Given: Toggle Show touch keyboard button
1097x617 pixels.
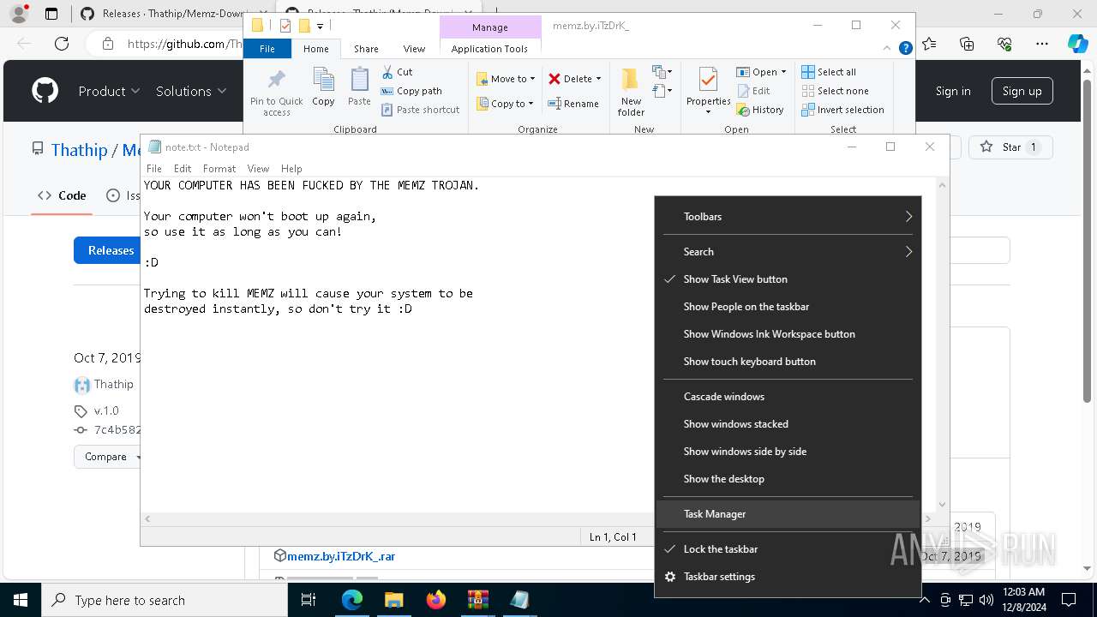Looking at the screenshot, I should coord(788,362).
